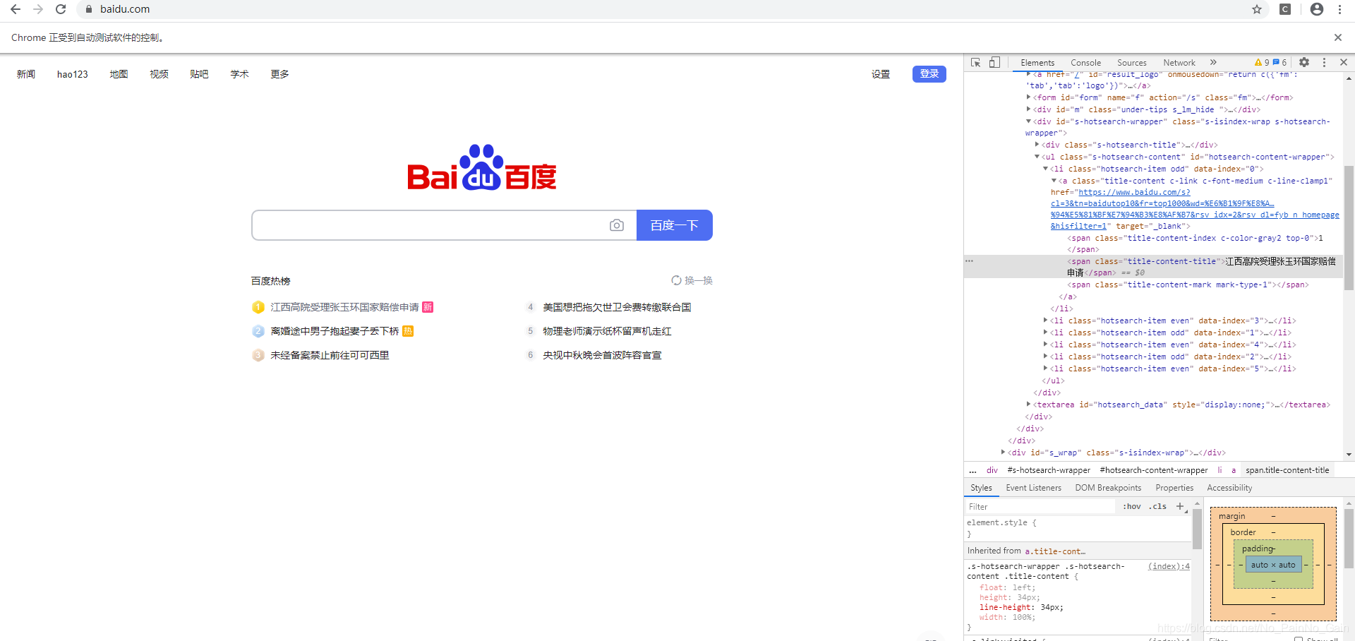Screen dimensions: 1355x641
Task: Open the Sources tab
Action: click(x=1132, y=63)
